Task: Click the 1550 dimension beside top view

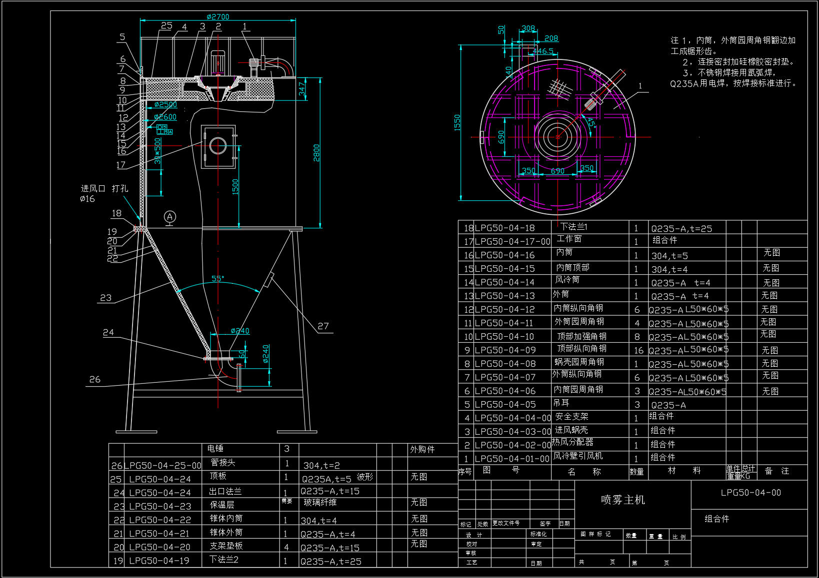Action: pos(457,123)
